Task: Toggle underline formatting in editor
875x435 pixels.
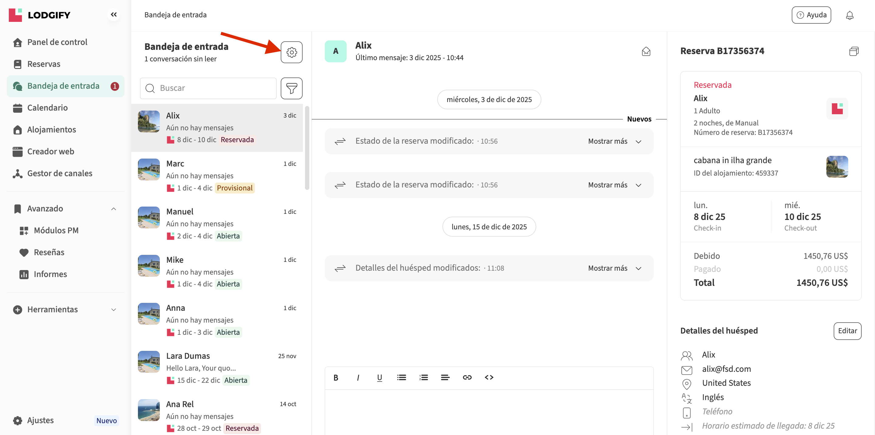Action: [x=379, y=377]
